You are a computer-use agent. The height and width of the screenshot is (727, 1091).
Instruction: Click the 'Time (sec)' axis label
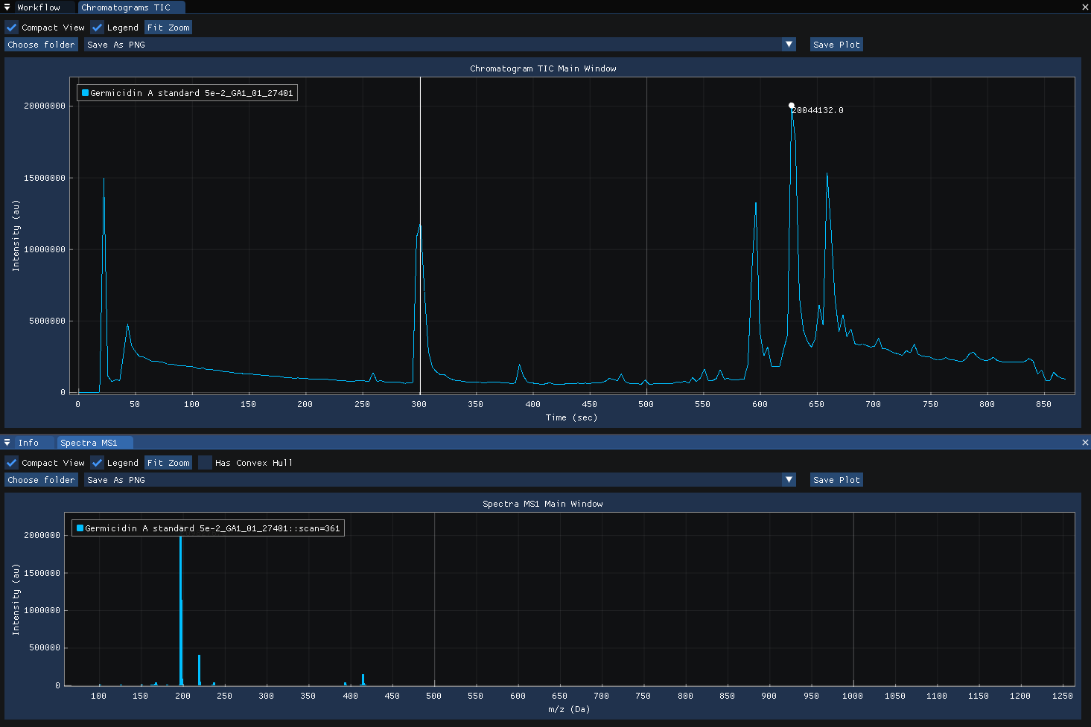(571, 417)
